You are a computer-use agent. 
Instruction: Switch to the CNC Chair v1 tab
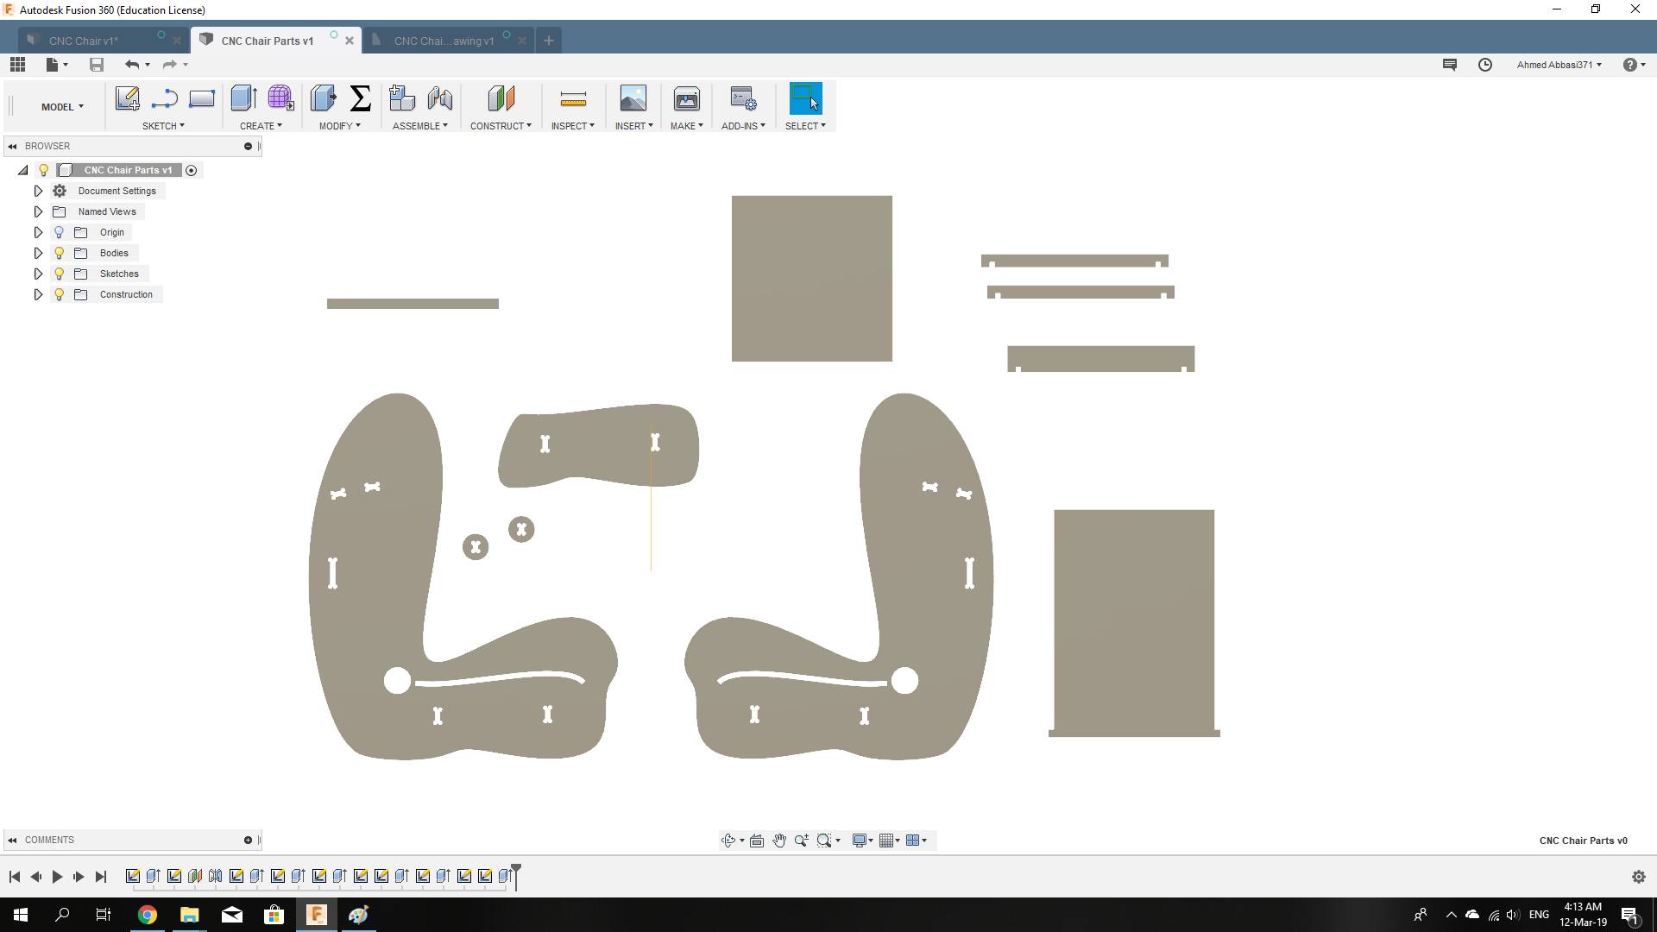84,41
